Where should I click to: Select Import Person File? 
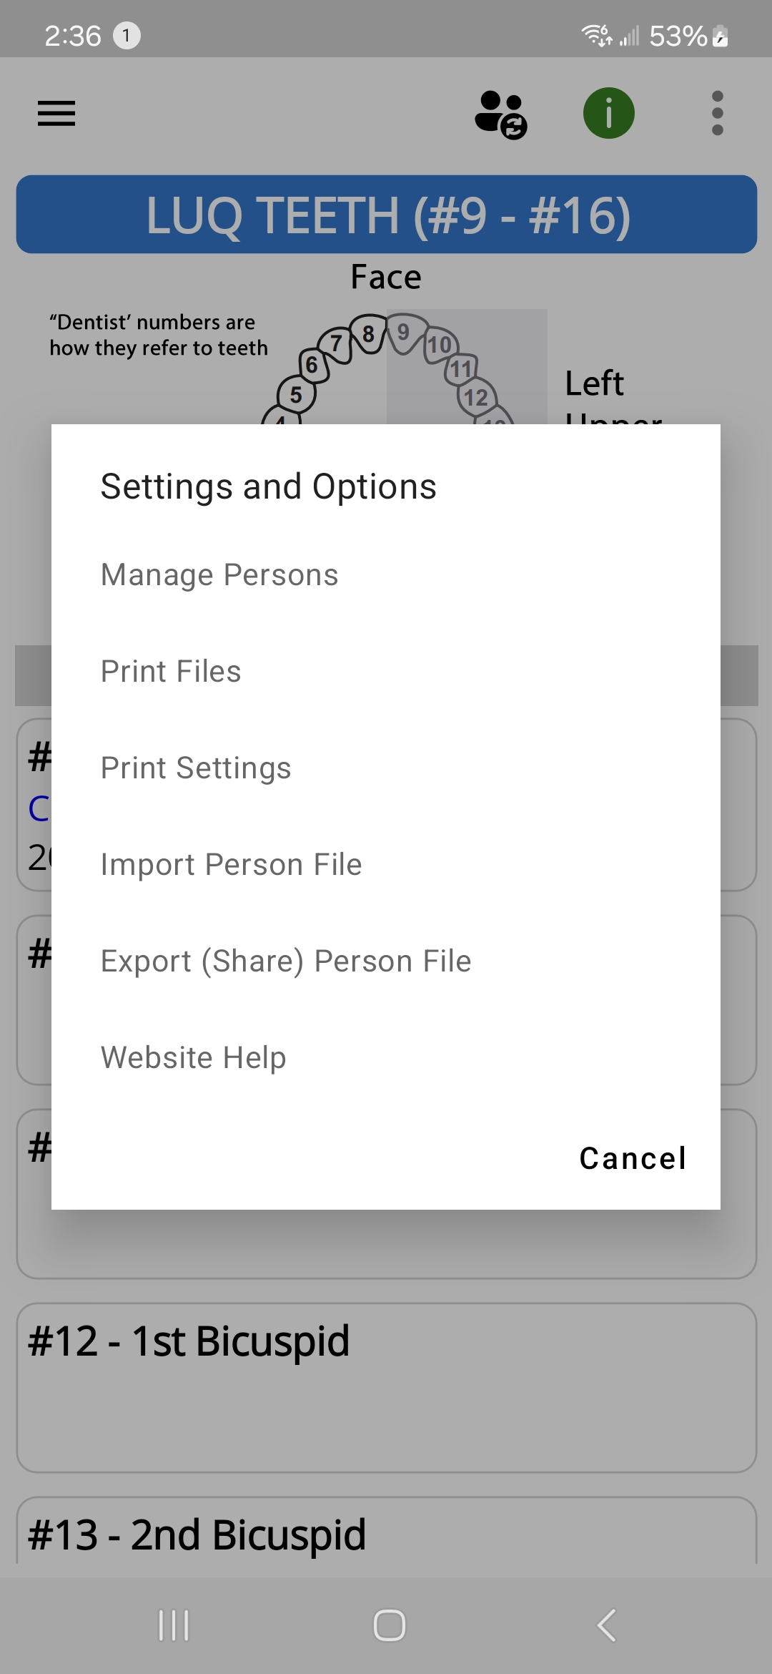click(x=231, y=865)
